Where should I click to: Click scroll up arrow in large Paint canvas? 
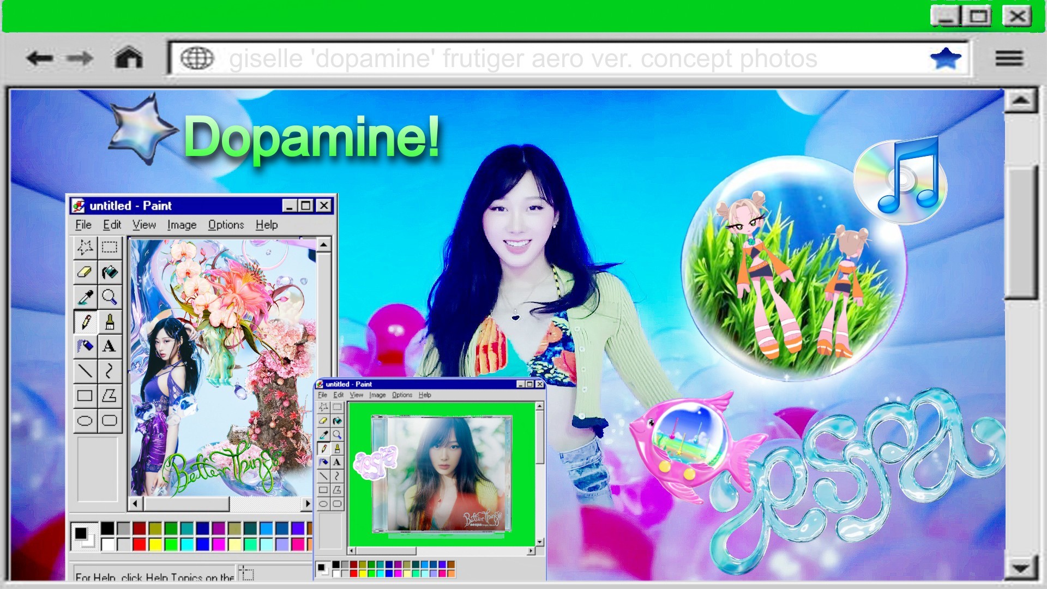(x=323, y=245)
